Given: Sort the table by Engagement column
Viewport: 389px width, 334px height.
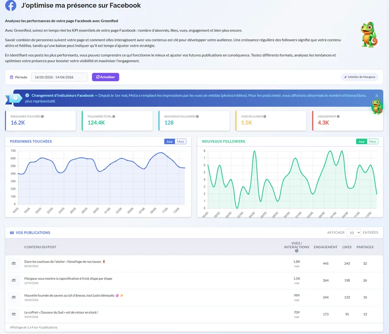Looking at the screenshot, I should pyautogui.click(x=325, y=247).
